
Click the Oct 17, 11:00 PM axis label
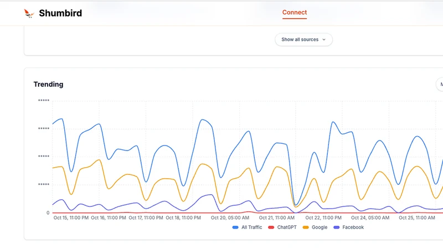[146, 217]
